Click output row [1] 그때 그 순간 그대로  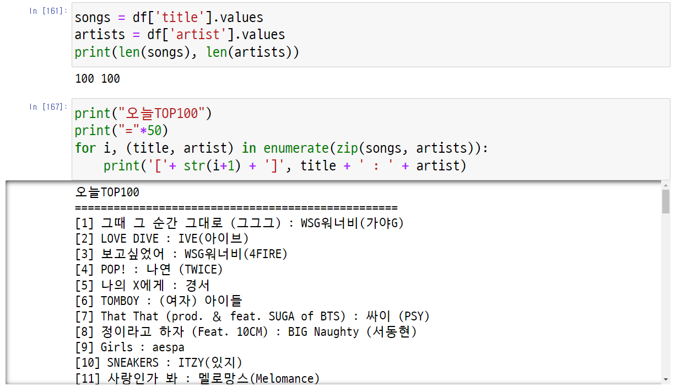pos(240,223)
